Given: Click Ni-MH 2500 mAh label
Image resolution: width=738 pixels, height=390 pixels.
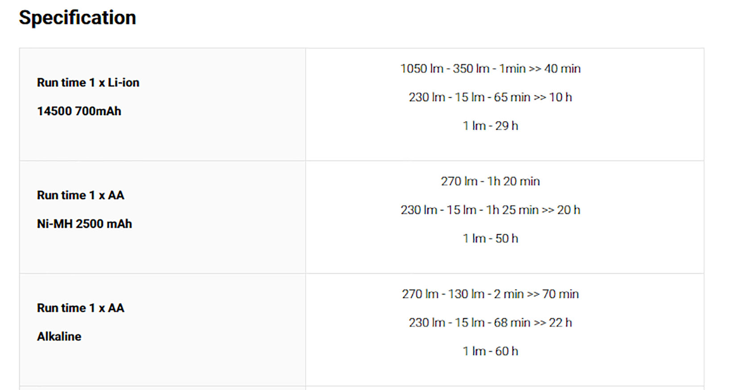Looking at the screenshot, I should pyautogui.click(x=84, y=224).
